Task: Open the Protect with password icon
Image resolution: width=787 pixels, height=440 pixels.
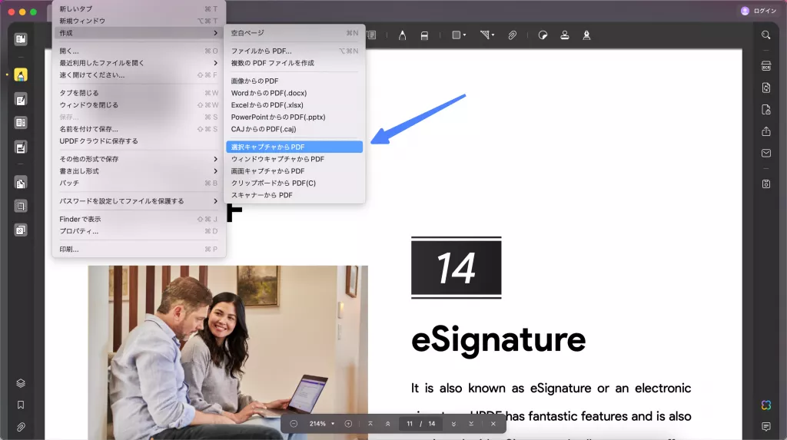Action: pyautogui.click(x=766, y=109)
